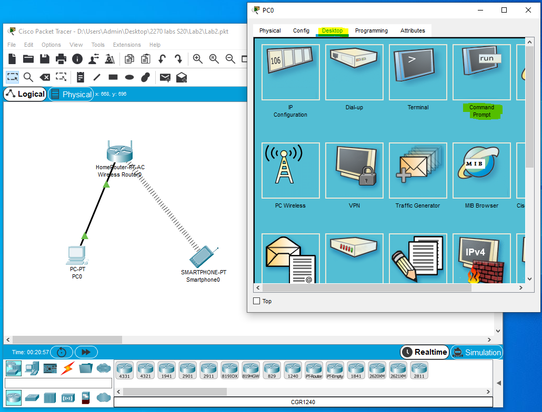Launch the VPN application on PC0

[x=354, y=170]
